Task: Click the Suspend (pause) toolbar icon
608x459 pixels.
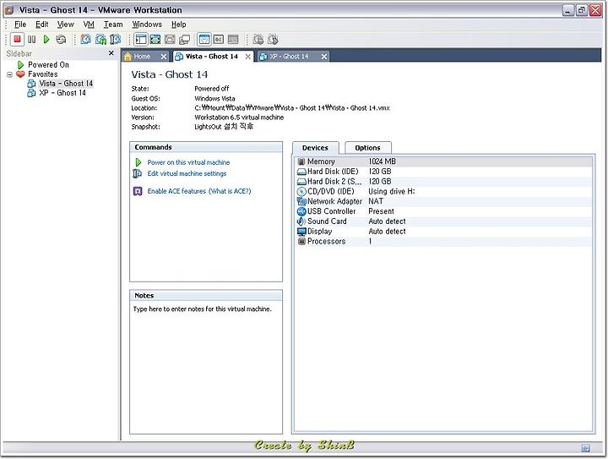Action: 32,40
